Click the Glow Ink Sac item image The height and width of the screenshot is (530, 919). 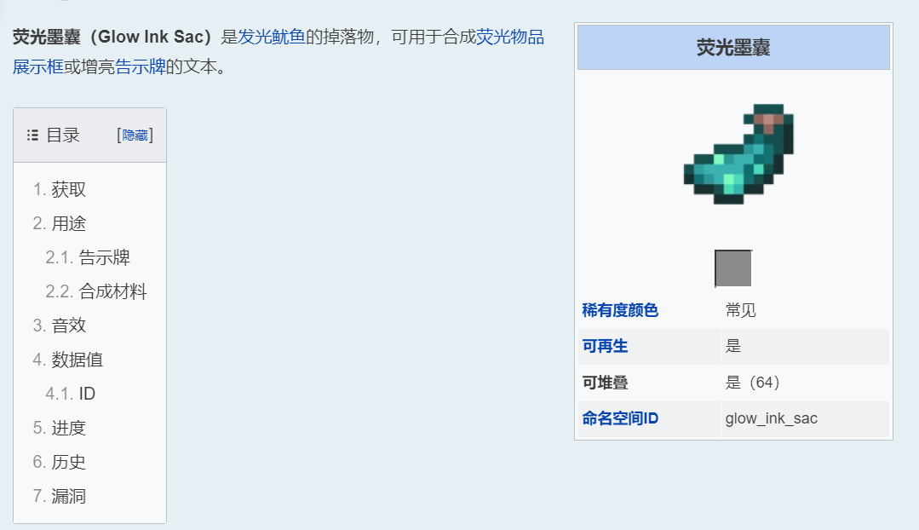(738, 155)
